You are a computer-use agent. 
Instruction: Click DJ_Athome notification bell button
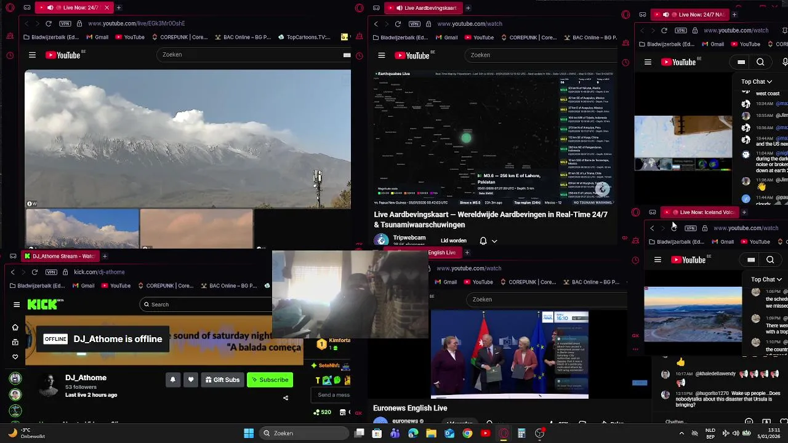click(x=172, y=380)
